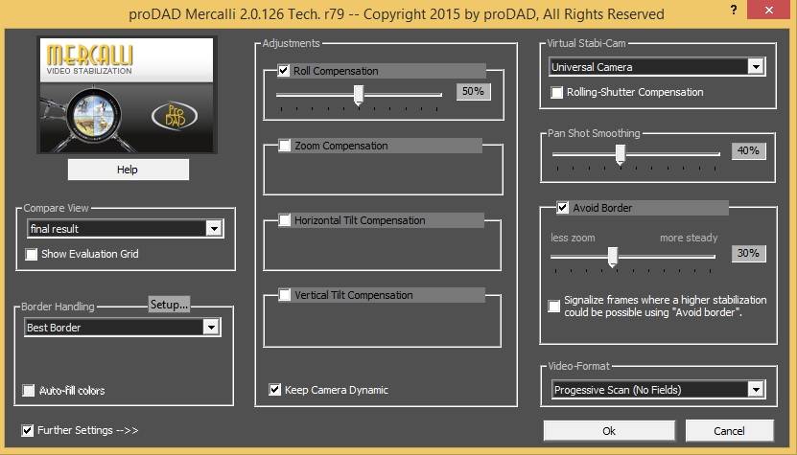The width and height of the screenshot is (797, 455).
Task: Uncheck the Avoid Border checkbox
Action: click(562, 207)
